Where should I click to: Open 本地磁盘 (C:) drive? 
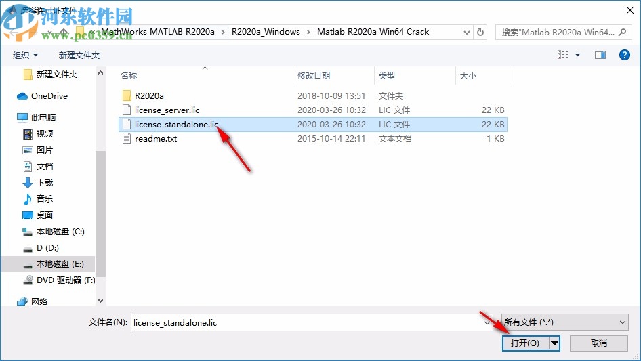coord(53,232)
